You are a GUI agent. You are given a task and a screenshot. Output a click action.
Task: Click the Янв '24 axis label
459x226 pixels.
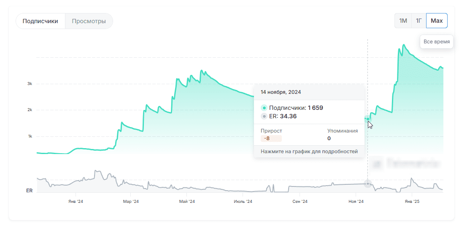click(76, 202)
